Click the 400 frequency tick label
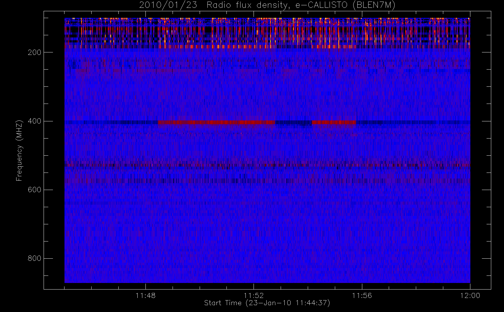This screenshot has width=504, height=312. click(x=35, y=121)
